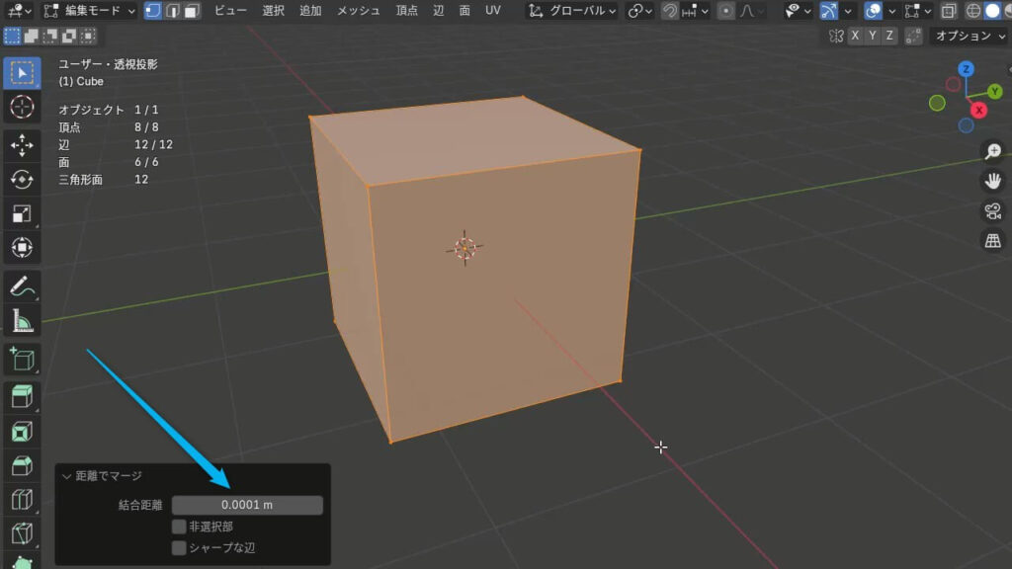The image size is (1012, 569).
Task: Open the メッシュ menu
Action: coord(358,11)
